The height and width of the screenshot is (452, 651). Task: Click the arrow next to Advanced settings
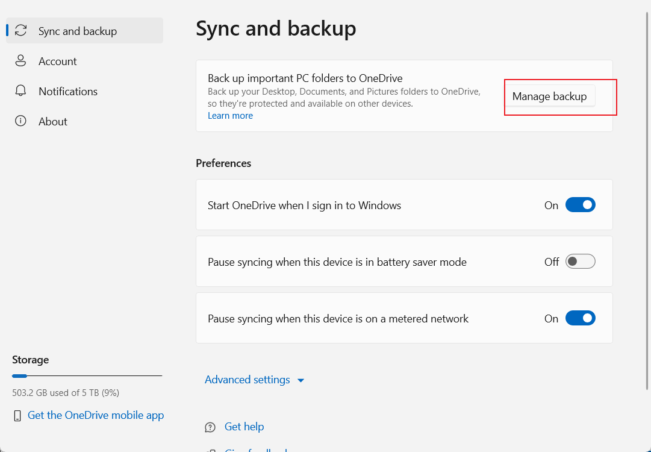pyautogui.click(x=301, y=380)
